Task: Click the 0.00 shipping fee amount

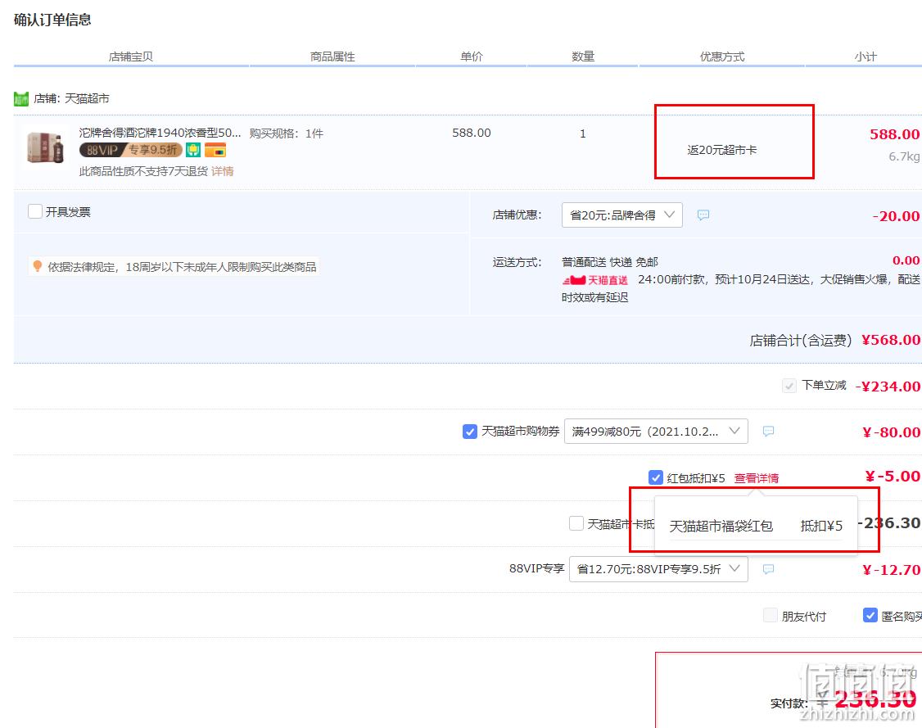Action: tap(906, 260)
